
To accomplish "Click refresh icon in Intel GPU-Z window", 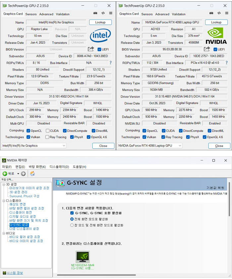I will (103, 13).
